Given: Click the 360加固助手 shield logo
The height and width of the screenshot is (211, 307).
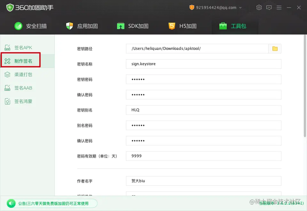Looking at the screenshot, I should click(10, 8).
